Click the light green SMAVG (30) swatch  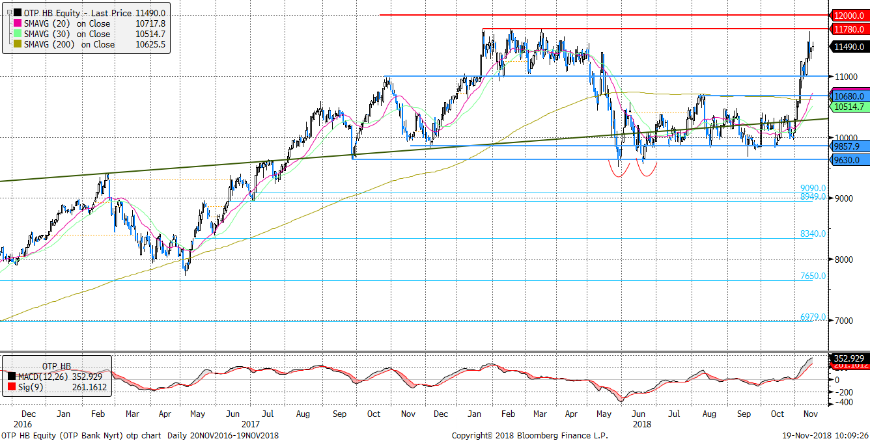click(x=16, y=34)
